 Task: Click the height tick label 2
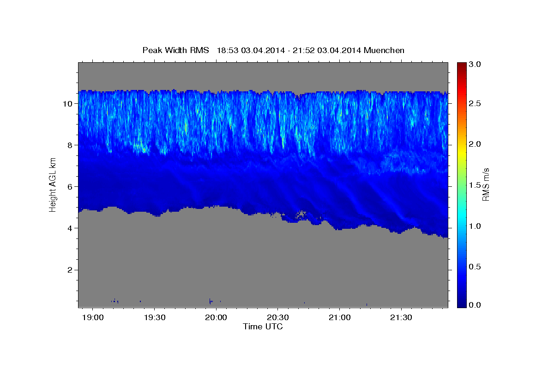point(71,270)
